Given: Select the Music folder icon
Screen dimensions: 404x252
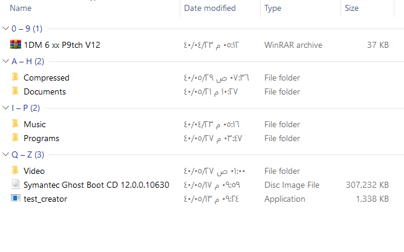Looking at the screenshot, I should [x=16, y=124].
